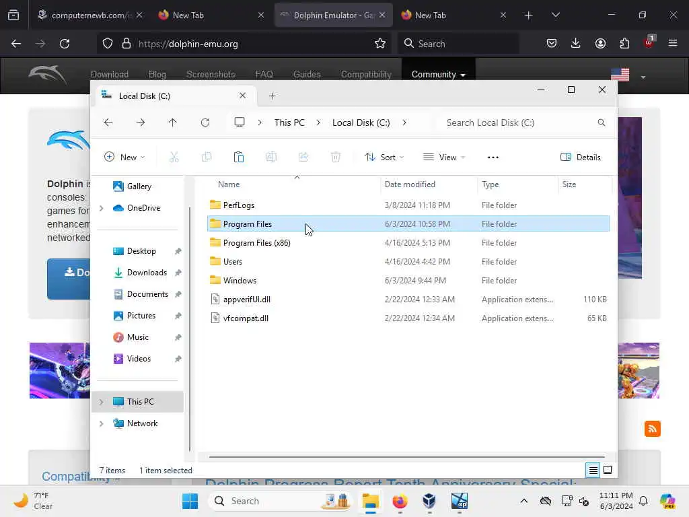The image size is (689, 517).
Task: Open the Firefox hamburger application menu
Action: pyautogui.click(x=673, y=43)
